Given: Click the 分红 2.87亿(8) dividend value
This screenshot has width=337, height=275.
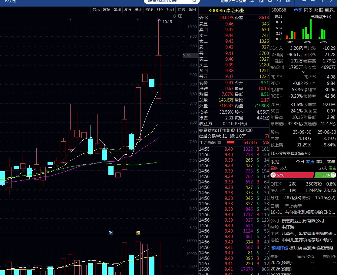Looking at the screenshot, I should coord(292,198).
